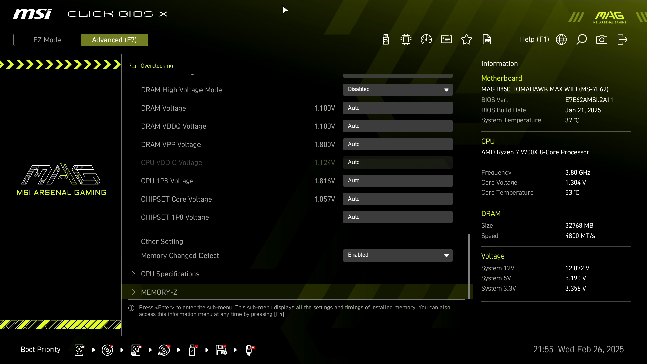This screenshot has width=647, height=364.
Task: Click the Favorites star icon in toolbar
Action: 467,39
